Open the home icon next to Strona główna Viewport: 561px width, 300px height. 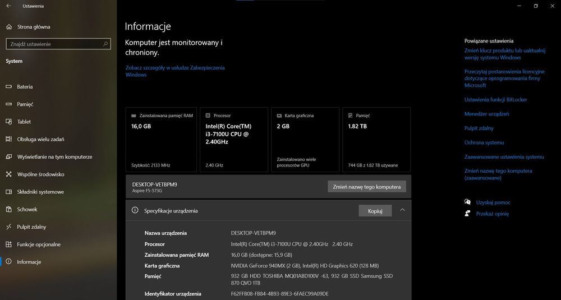coord(9,27)
